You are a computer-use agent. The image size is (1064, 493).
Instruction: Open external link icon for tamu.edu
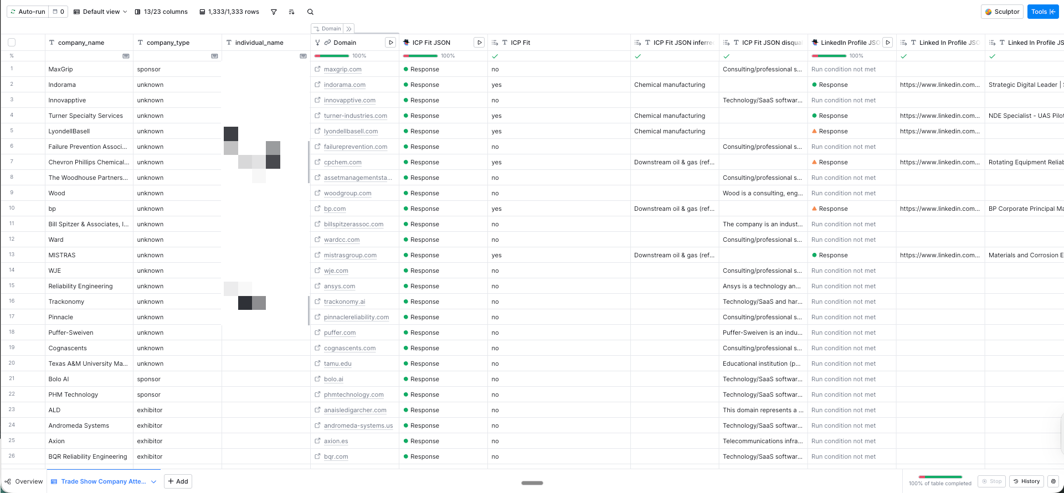click(x=317, y=364)
